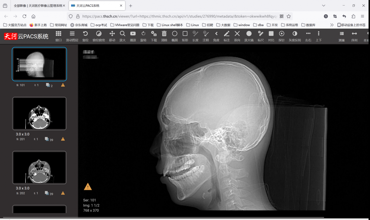Open the 系统运维 bookmark folder
Screen dimensions: 370x220
pyautogui.click(x=290, y=25)
